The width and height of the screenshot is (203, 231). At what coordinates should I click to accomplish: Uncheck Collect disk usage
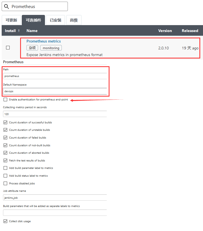pos(6,221)
